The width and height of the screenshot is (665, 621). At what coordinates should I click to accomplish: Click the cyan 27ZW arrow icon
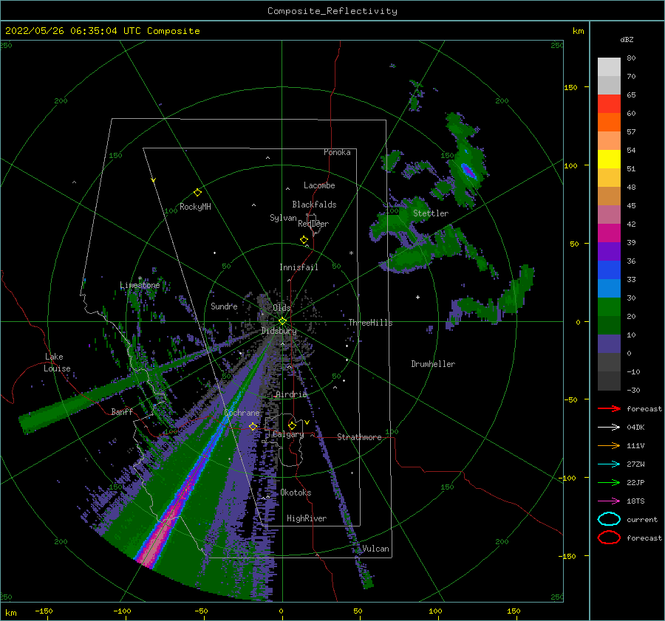click(x=609, y=464)
